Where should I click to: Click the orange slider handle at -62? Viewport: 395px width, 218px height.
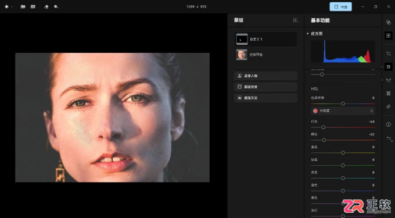pyautogui.click(x=324, y=140)
